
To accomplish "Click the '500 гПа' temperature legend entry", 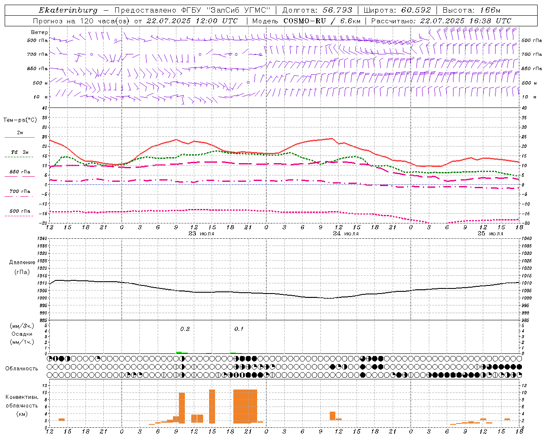I will click(x=20, y=211).
